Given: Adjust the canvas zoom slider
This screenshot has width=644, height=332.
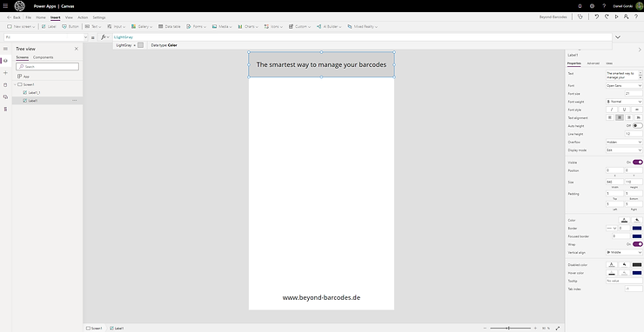Looking at the screenshot, I should (510, 329).
